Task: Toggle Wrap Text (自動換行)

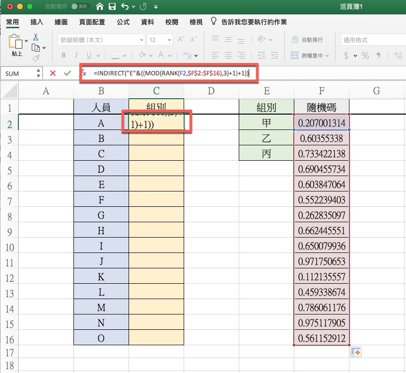Action: click(307, 40)
